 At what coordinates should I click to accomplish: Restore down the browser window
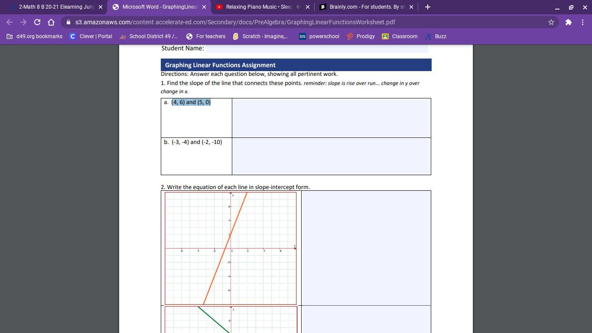pos(571,7)
